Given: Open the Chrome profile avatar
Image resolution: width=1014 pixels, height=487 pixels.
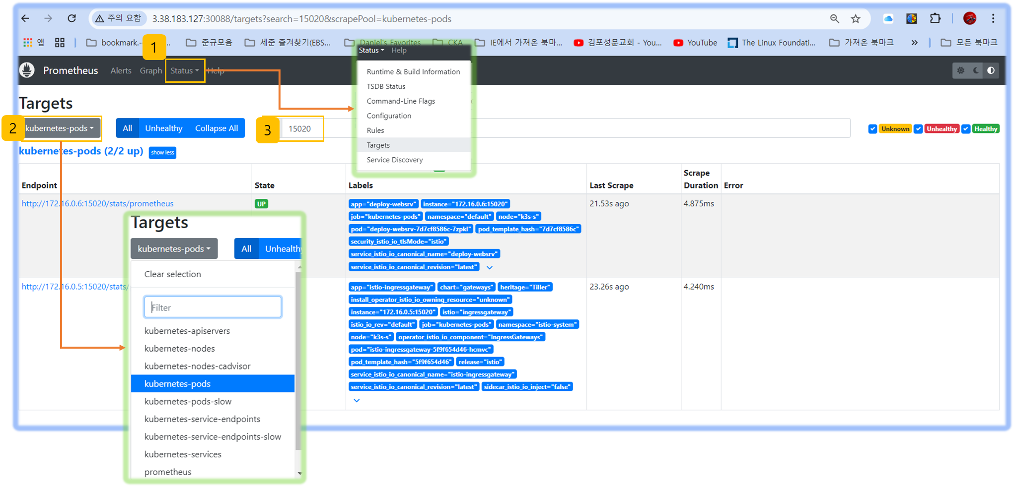Looking at the screenshot, I should (969, 18).
